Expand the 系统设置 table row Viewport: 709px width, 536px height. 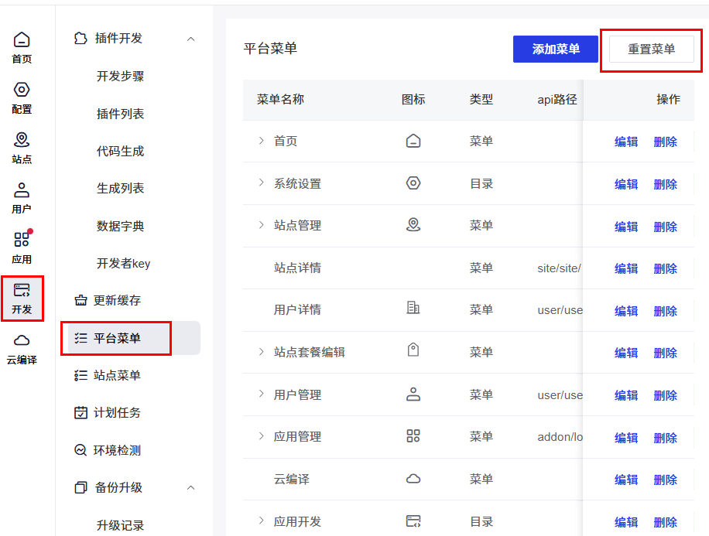pyautogui.click(x=262, y=183)
